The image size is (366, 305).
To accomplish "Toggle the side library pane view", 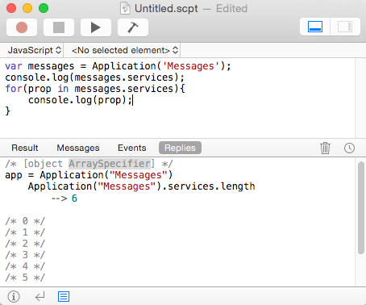I will [x=345, y=27].
